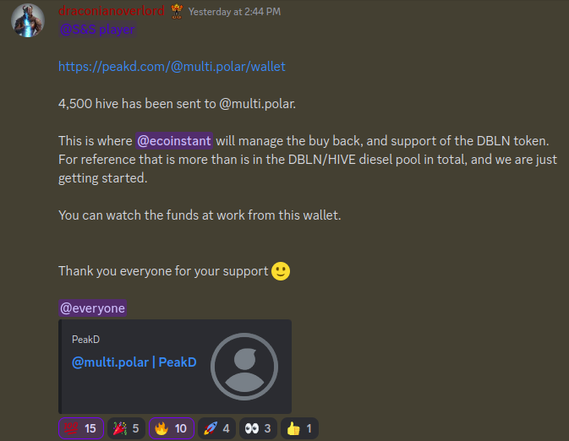Click the 10 count on the fire reaction
Screen dimensions: 569x441
click(x=181, y=428)
